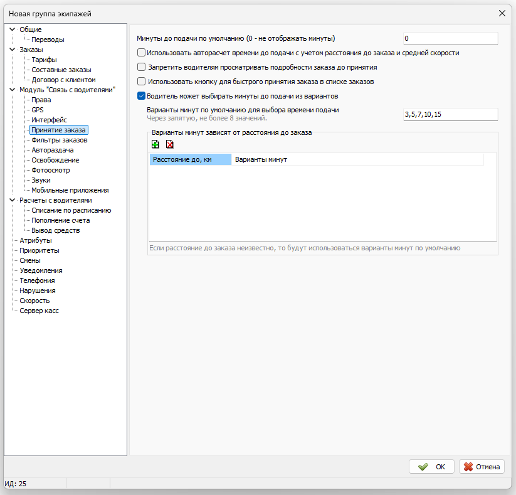Select GPS in the settings tree
The image size is (516, 495).
38,110
